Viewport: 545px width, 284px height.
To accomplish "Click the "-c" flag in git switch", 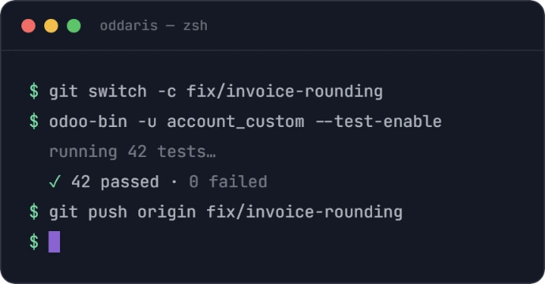I will [167, 92].
